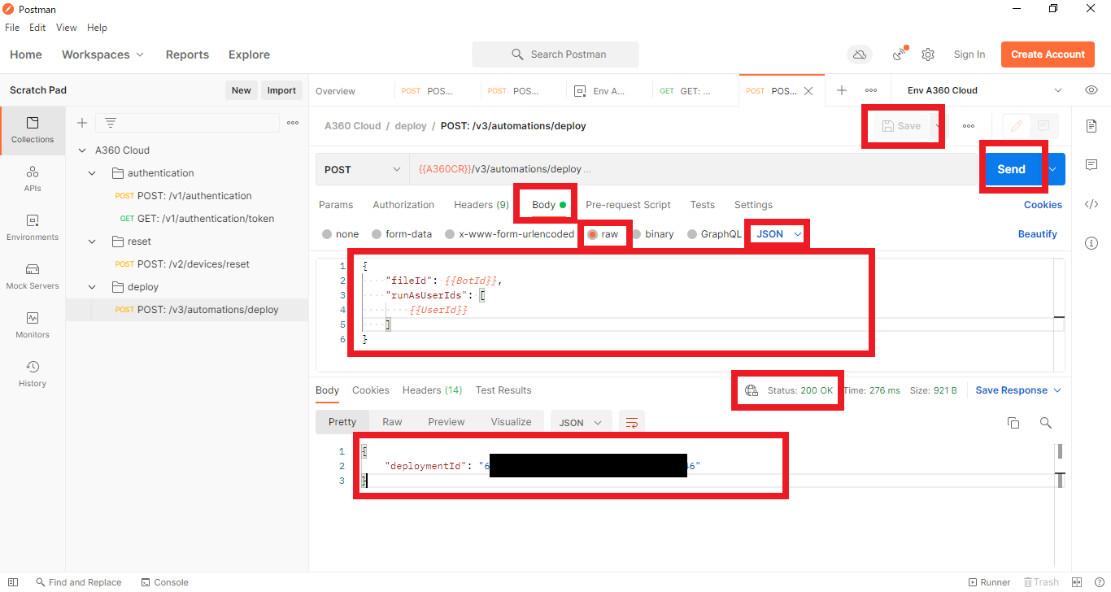This screenshot has height=592, width=1111.
Task: Search the response with magnifier icon
Action: coord(1046,423)
